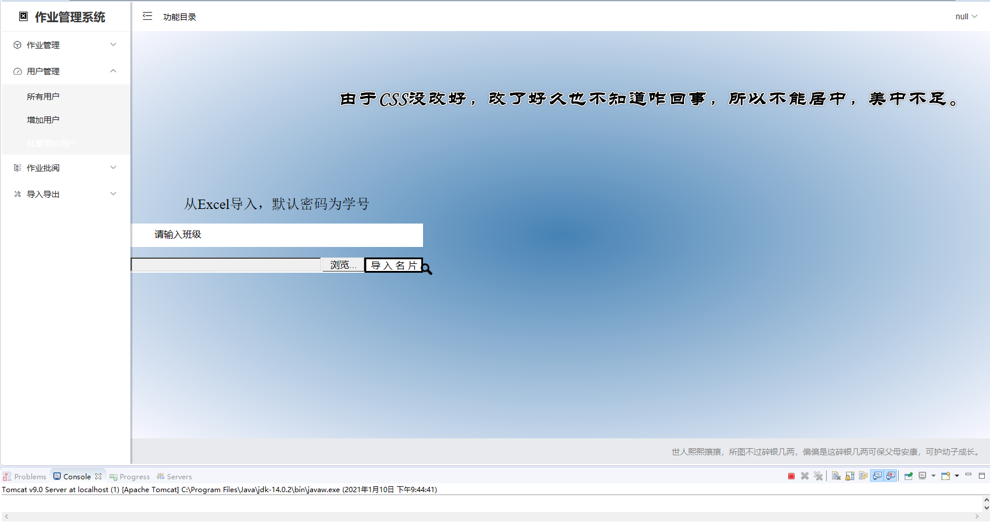Click the 作业管理系统 title

70,17
